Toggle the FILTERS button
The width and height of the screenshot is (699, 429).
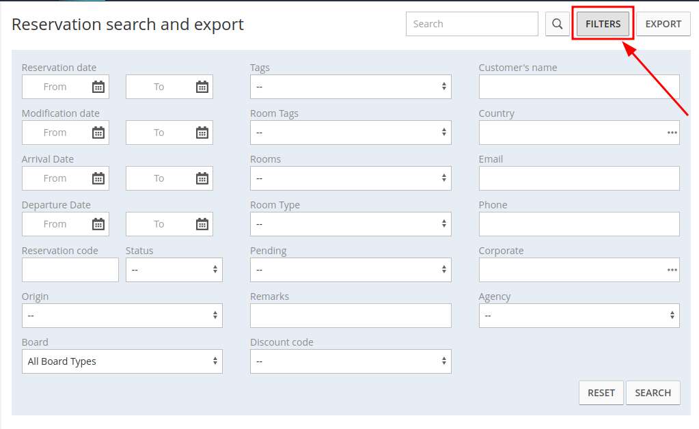[x=603, y=24]
